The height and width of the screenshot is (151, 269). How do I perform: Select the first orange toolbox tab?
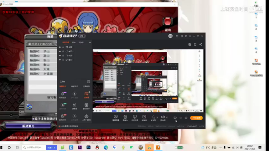tap(63, 86)
